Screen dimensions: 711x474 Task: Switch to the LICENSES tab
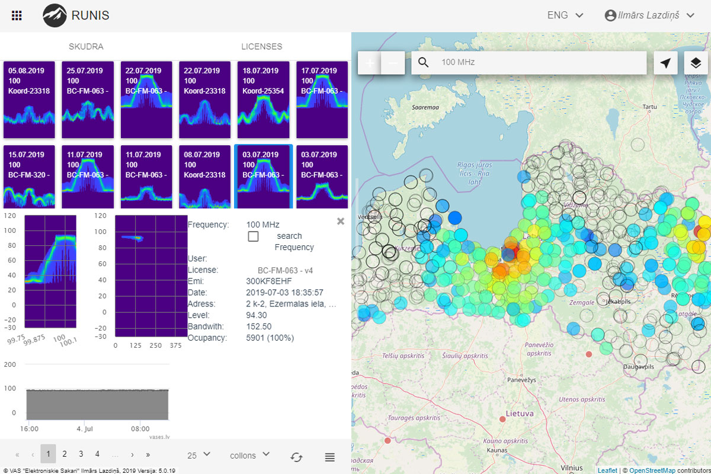click(x=261, y=46)
